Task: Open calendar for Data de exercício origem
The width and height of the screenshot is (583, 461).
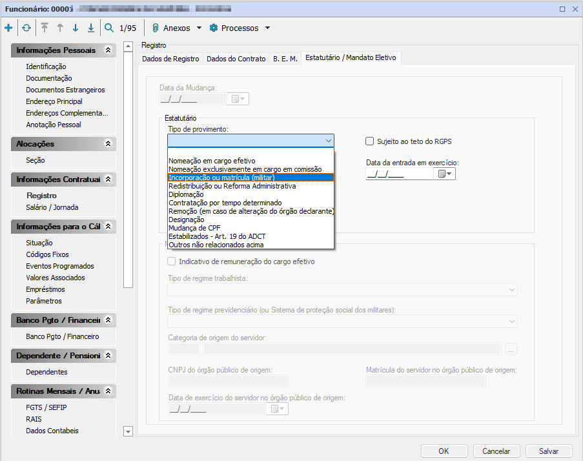Action: pos(278,409)
